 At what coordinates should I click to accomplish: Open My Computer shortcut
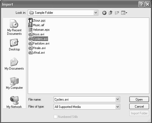pyautogui.click(x=14, y=83)
